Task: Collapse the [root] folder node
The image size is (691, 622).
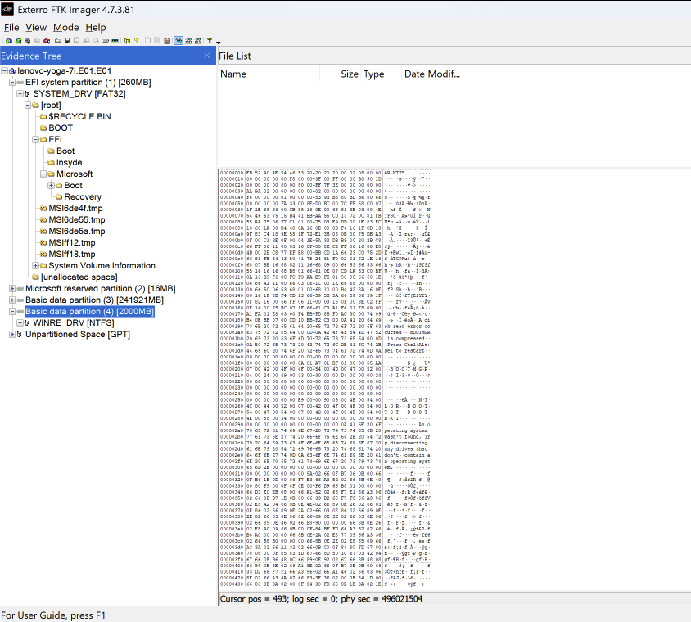Action: [28, 105]
